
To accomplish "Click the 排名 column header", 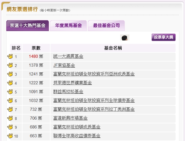I will pyautogui.click(x=16, y=48).
